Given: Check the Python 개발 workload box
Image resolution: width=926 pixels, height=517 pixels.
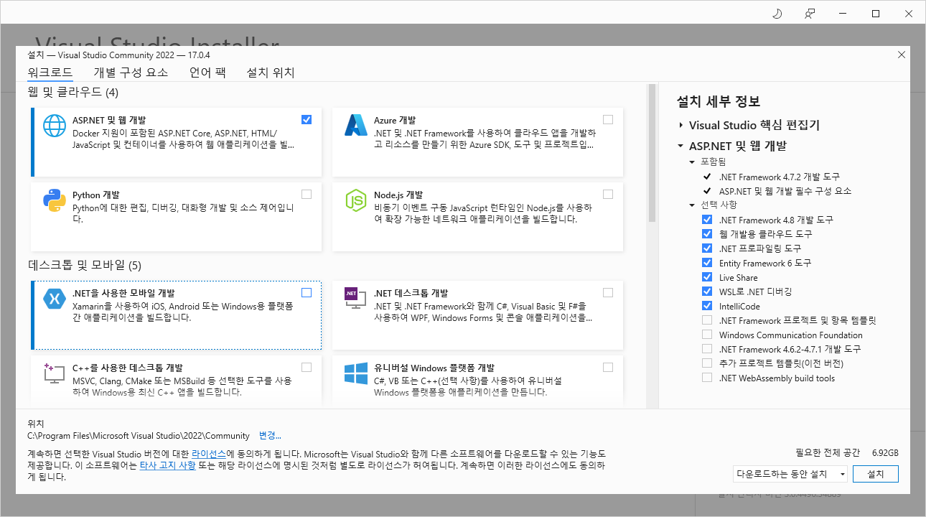Looking at the screenshot, I should pos(307,194).
